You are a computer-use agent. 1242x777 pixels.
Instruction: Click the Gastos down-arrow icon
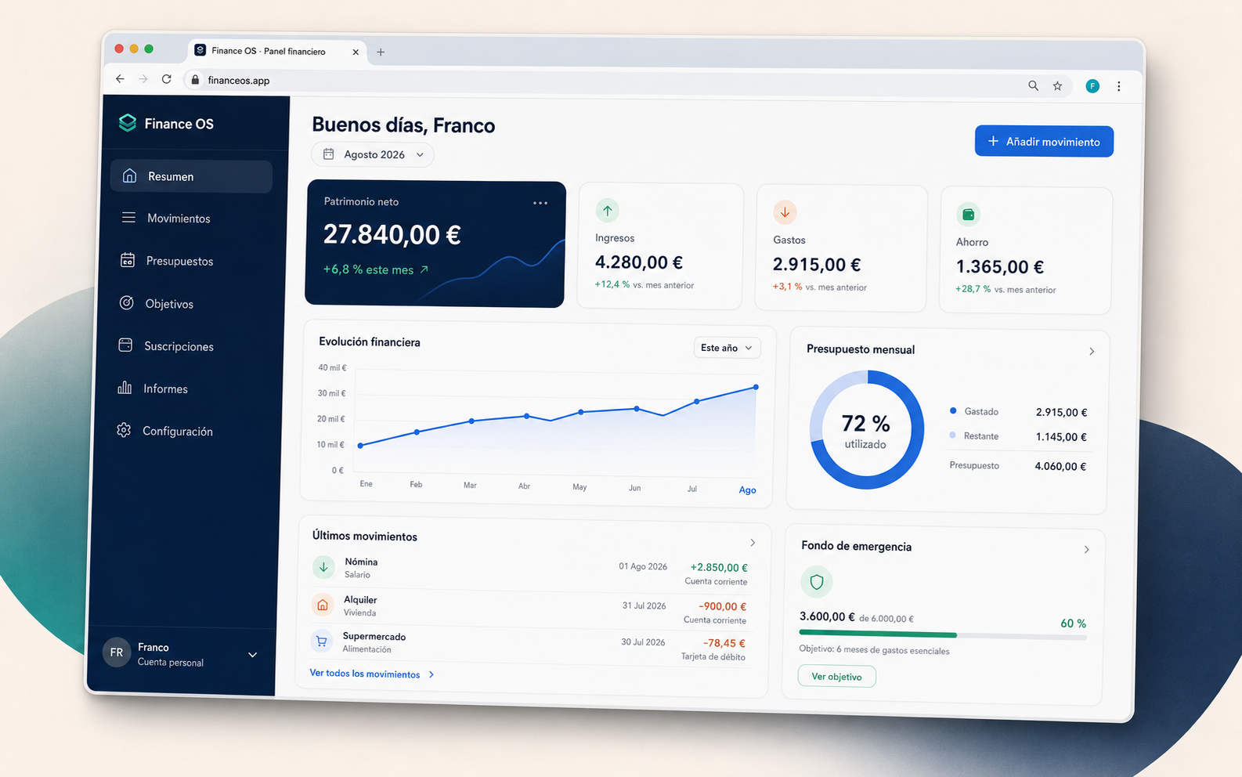tap(785, 212)
